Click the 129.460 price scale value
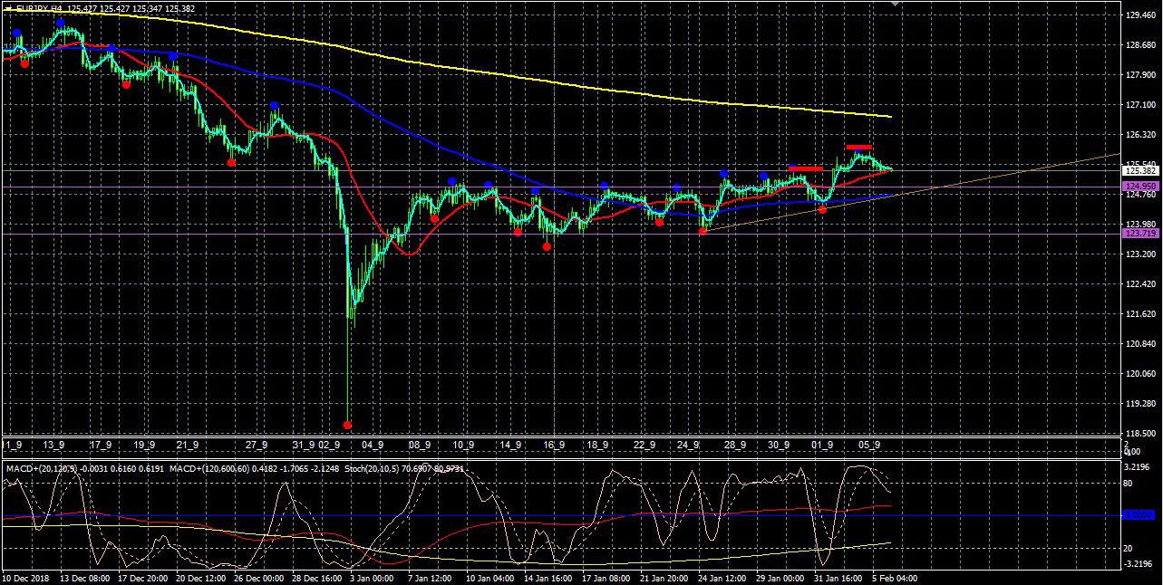This screenshot has height=585, width=1163. coord(1141,15)
